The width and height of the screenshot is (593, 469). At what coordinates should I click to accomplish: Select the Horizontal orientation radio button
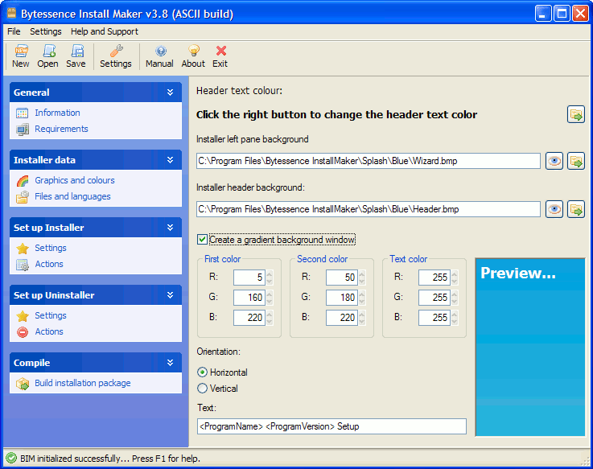pos(202,372)
